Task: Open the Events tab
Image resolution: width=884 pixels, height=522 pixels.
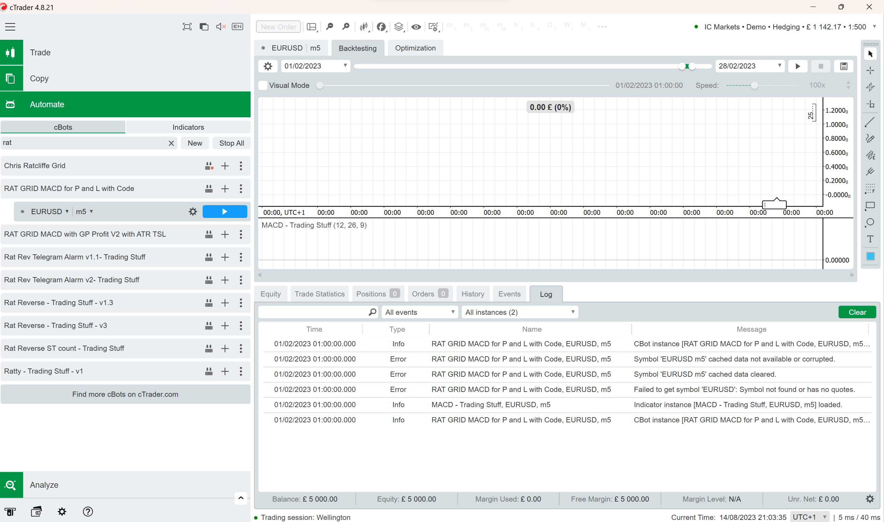Action: 509,294
